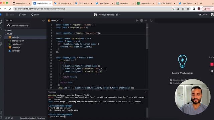This screenshot has width=214, height=120.
Task: Click the Share button
Action: click(x=35, y=15)
